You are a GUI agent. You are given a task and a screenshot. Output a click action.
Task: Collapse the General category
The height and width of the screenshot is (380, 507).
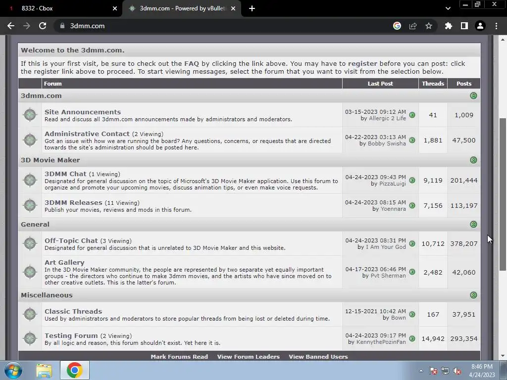473,224
